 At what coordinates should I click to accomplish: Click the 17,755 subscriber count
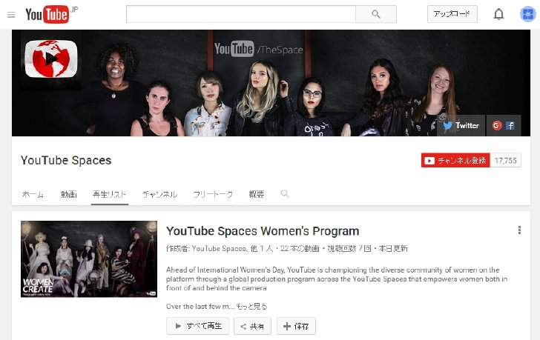pos(505,160)
